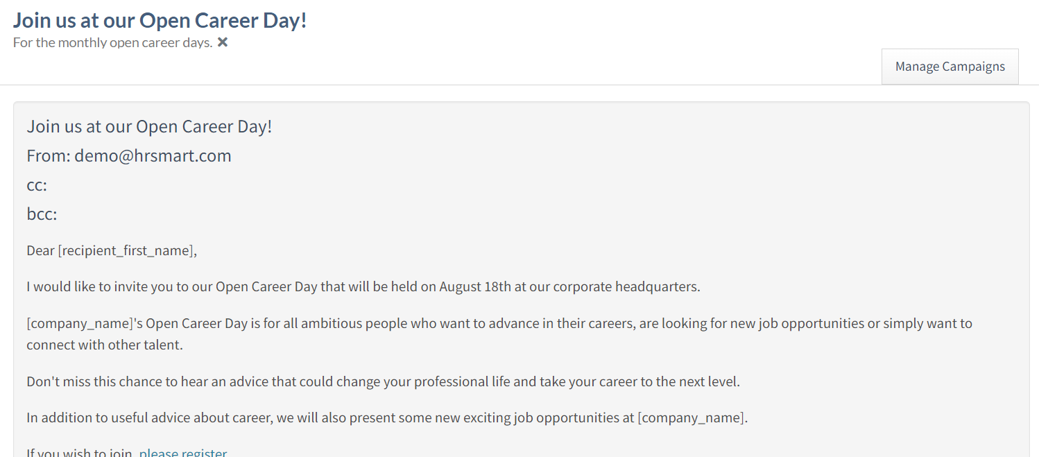Click the bold page title heading
The image size is (1039, 457).
160,20
